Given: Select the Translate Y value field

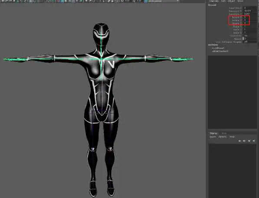Looking at the screenshot, I should 249,11.
